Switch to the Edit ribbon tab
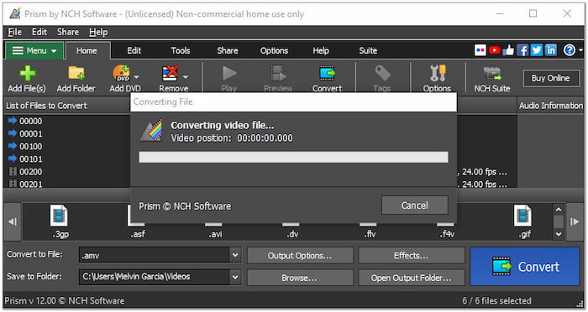Screen dimensions: 588x312 tap(134, 50)
